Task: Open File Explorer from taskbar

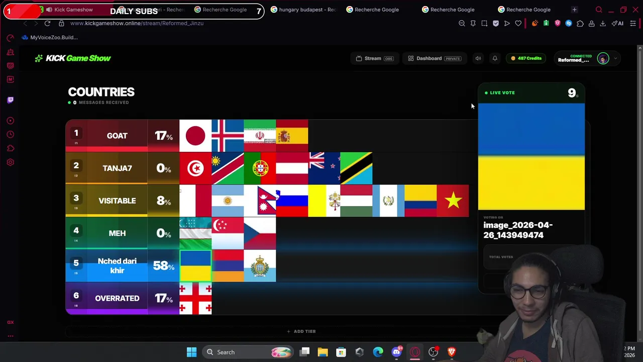Action: (323, 352)
